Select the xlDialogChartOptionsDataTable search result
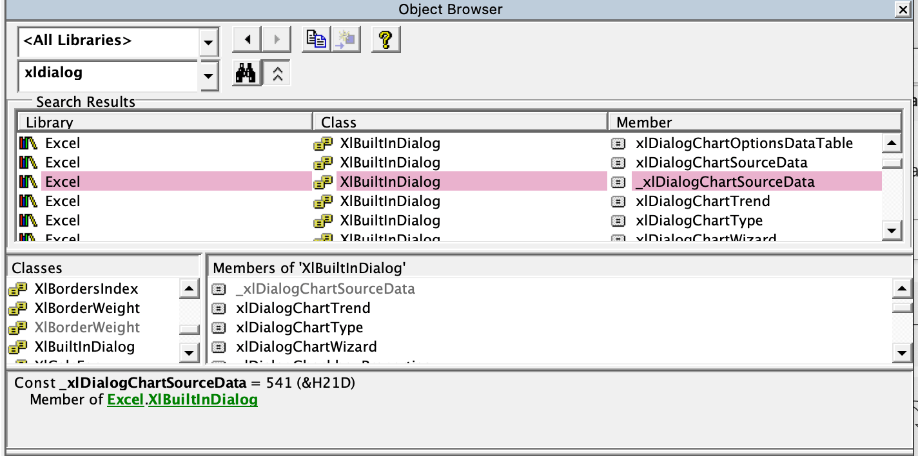This screenshot has height=456, width=918. pos(744,143)
